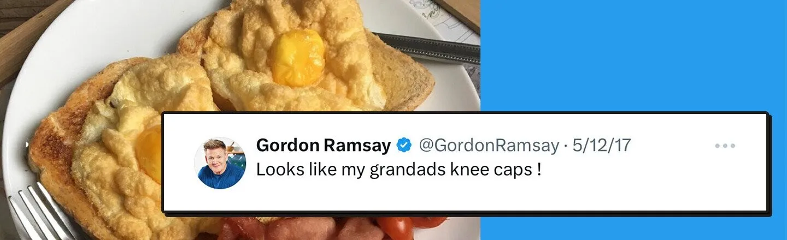Select the tweet text about grandads knee caps
Image resolution: width=787 pixels, height=240 pixels.
coord(399,170)
